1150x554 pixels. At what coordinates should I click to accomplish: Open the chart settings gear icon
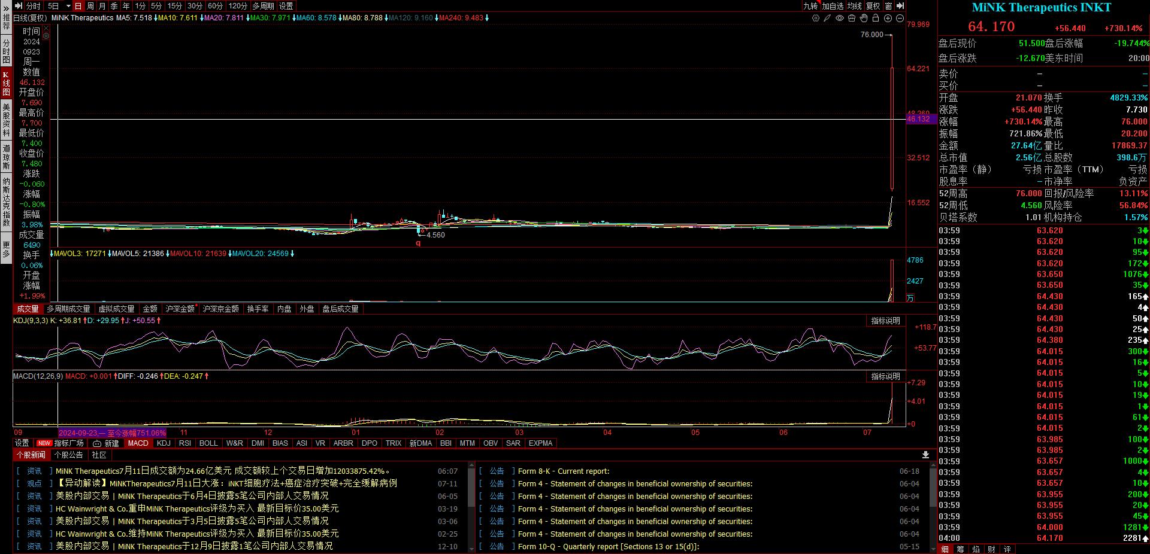[815, 18]
